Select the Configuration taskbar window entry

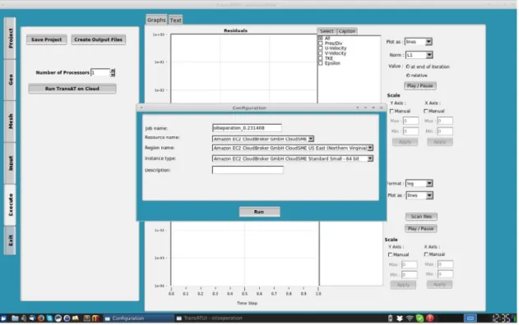pos(138,318)
